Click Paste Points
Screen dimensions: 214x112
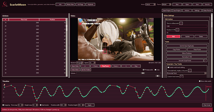pyautogui.click(x=197, y=50)
